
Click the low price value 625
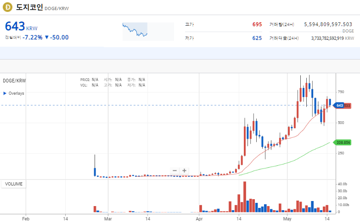click(257, 38)
